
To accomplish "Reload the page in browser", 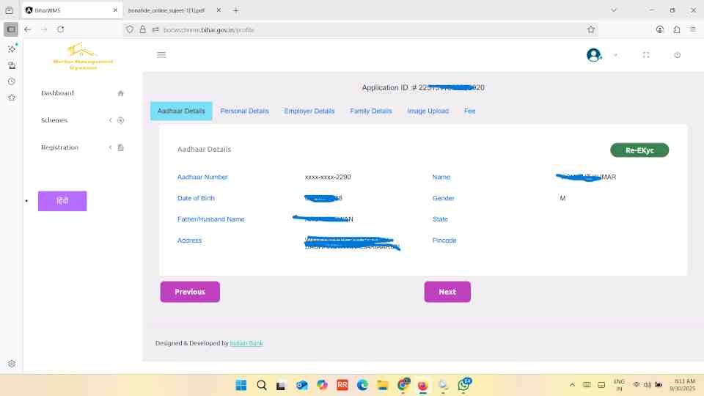I will point(61,29).
